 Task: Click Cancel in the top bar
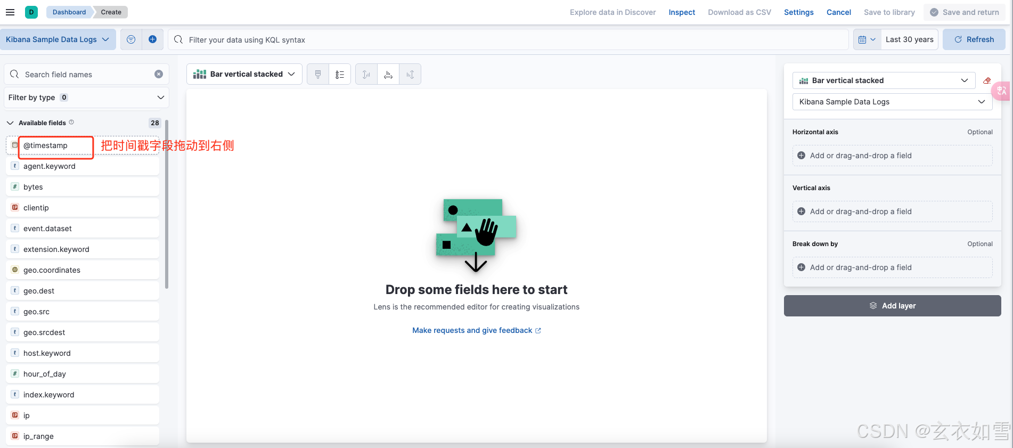[x=838, y=12]
